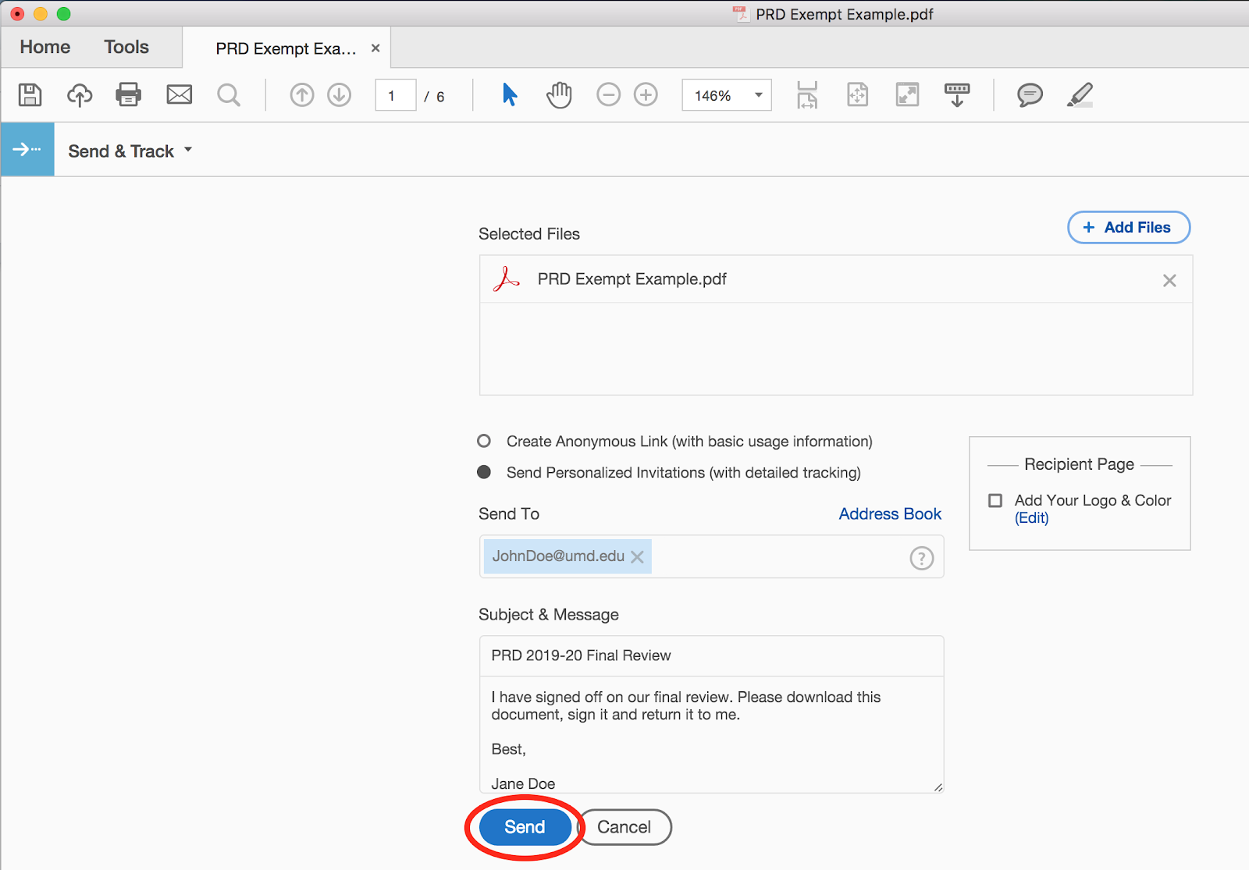
Task: Expand the Send & Track dropdown
Action: point(188,150)
